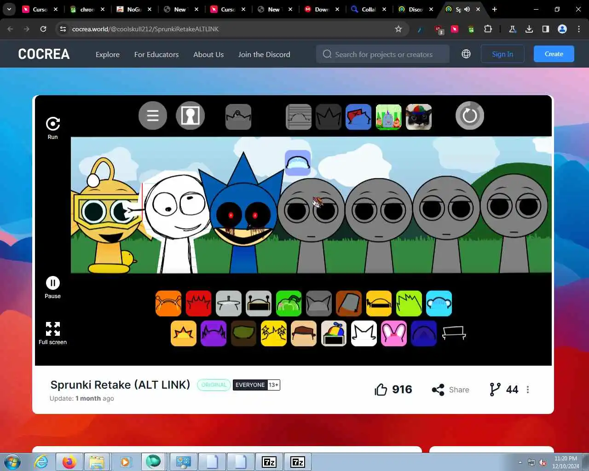Click the white doodle character on stage

(177, 223)
